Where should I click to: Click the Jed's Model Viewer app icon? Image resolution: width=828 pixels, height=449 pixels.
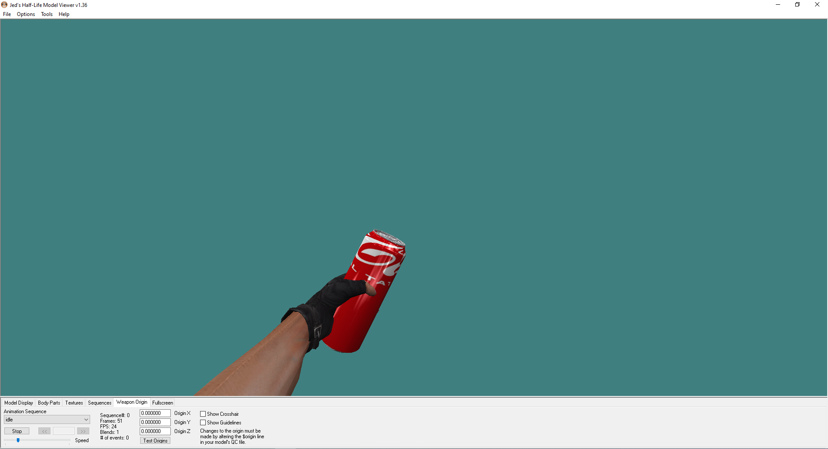point(4,5)
